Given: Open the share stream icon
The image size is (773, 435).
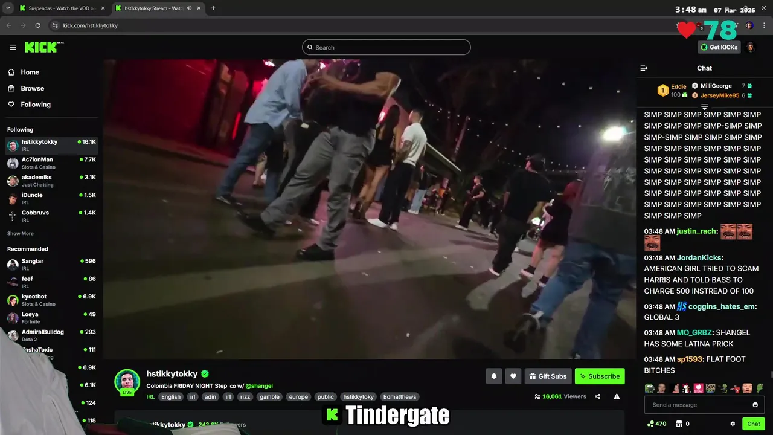Looking at the screenshot, I should [x=597, y=396].
